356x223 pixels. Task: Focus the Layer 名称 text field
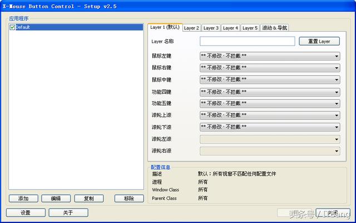[247, 41]
